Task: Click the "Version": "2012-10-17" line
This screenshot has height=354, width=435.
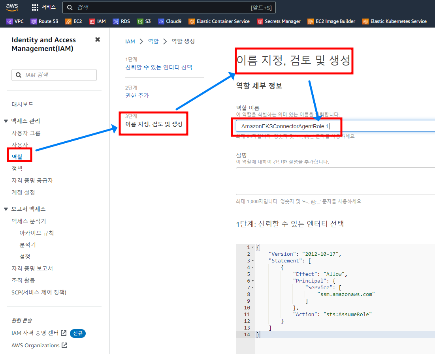Action: (x=305, y=254)
